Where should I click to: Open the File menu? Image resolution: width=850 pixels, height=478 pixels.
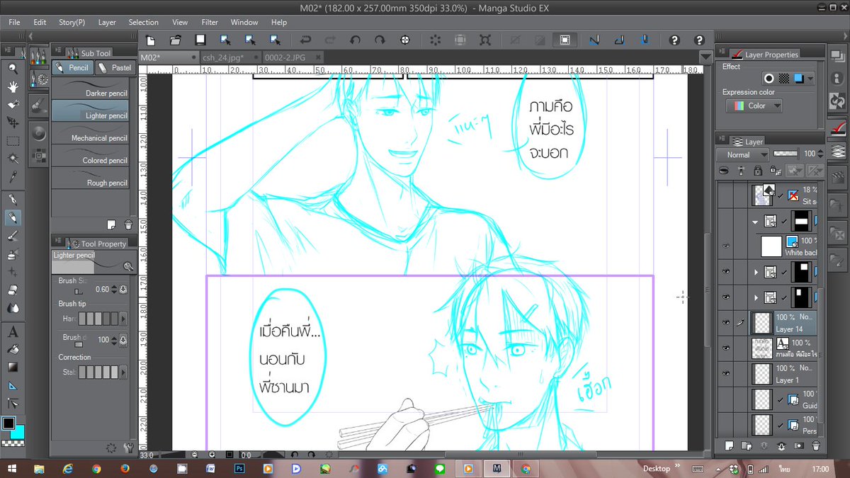coord(14,22)
